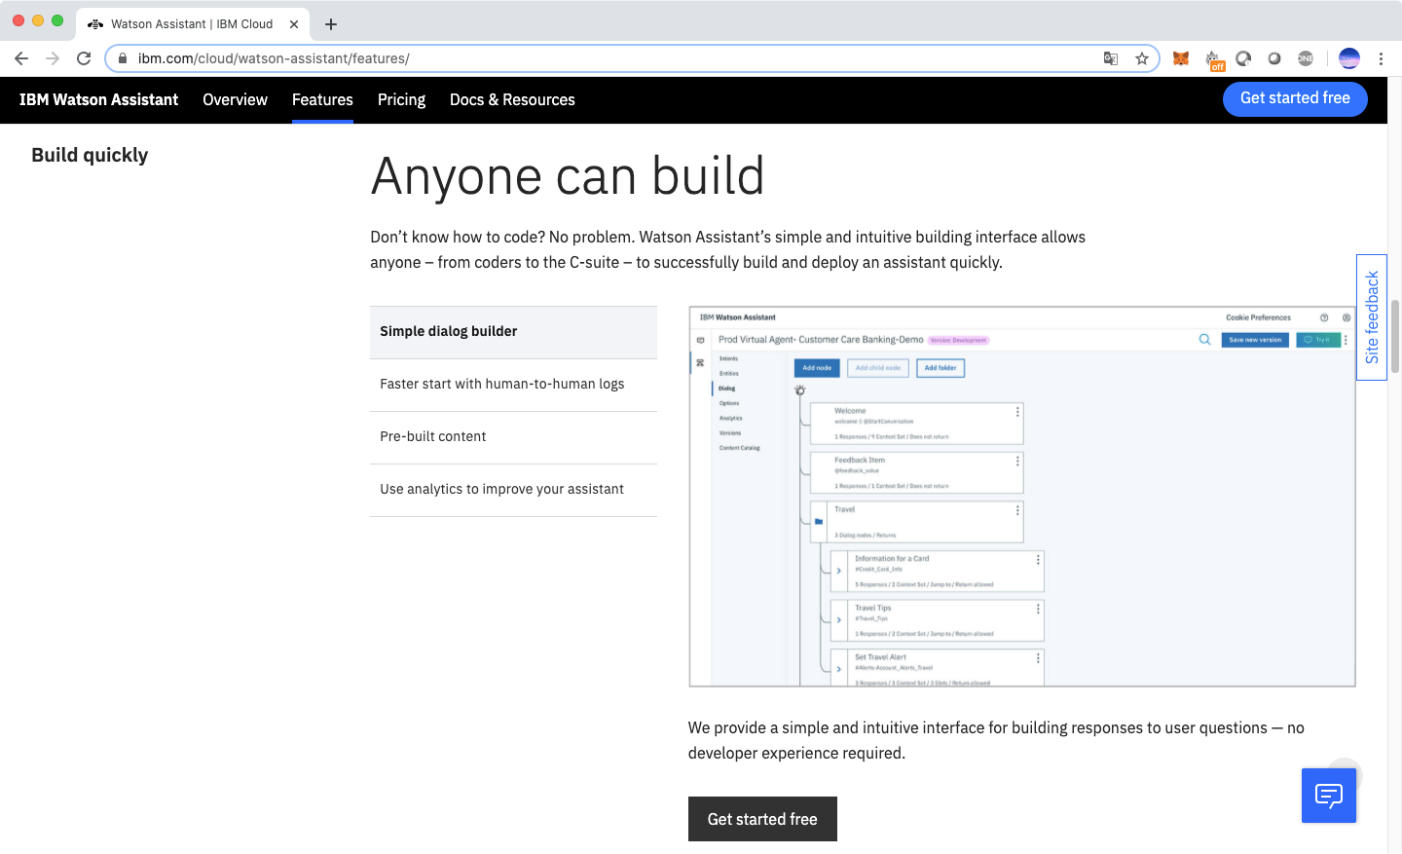This screenshot has width=1402, height=854.
Task: Open the browser profile avatar
Action: click(1349, 58)
